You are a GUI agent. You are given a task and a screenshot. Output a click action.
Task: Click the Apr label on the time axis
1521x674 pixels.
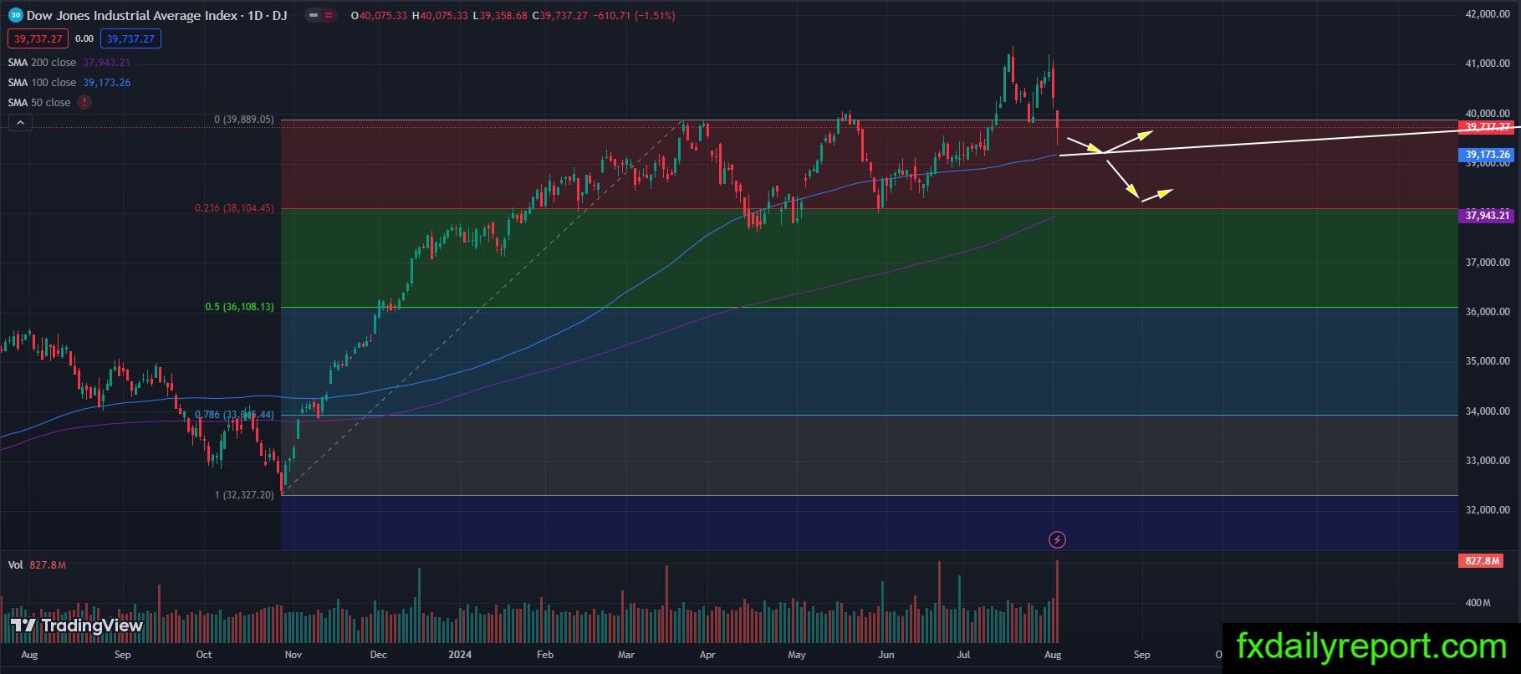(x=707, y=655)
